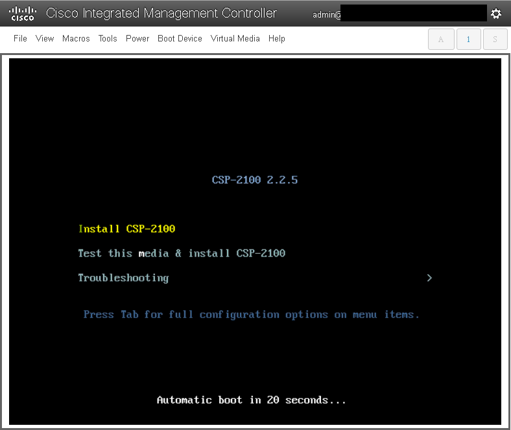Open the Virtual Media menu
Image resolution: width=511 pixels, height=430 pixels.
click(235, 38)
